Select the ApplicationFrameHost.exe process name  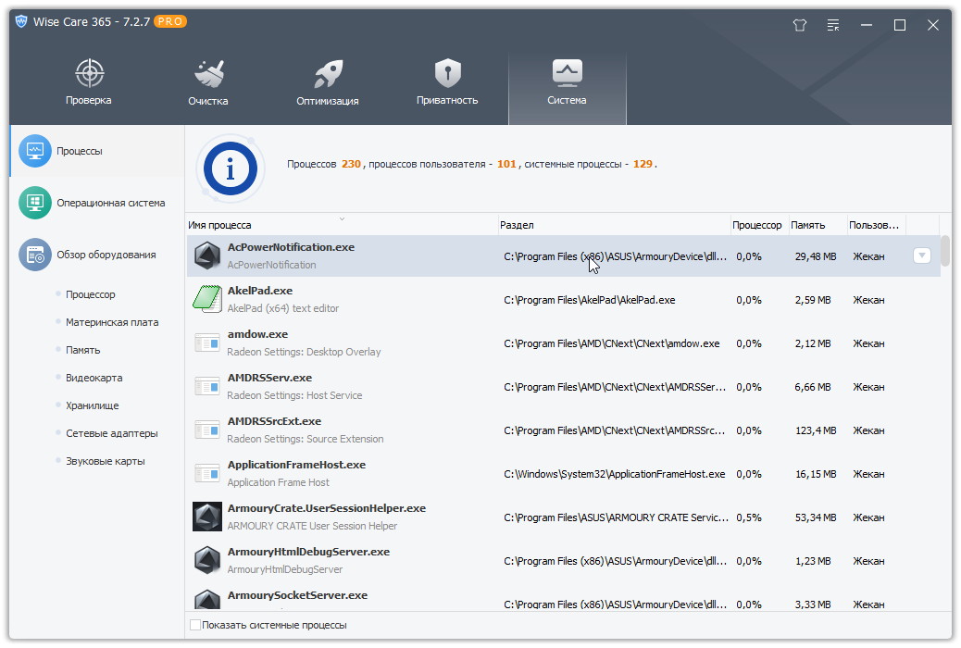[x=296, y=465]
